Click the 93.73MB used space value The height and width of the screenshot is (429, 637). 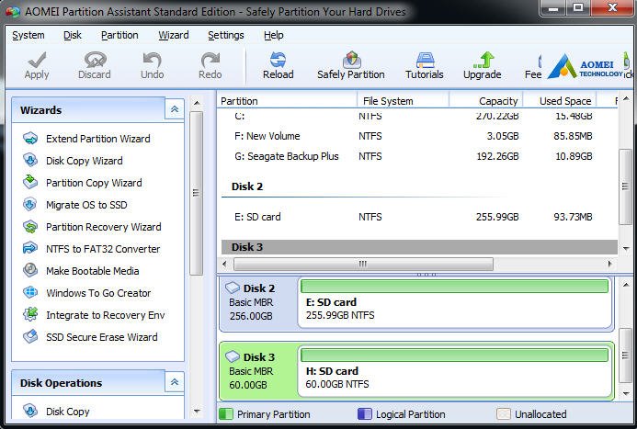pyautogui.click(x=573, y=217)
